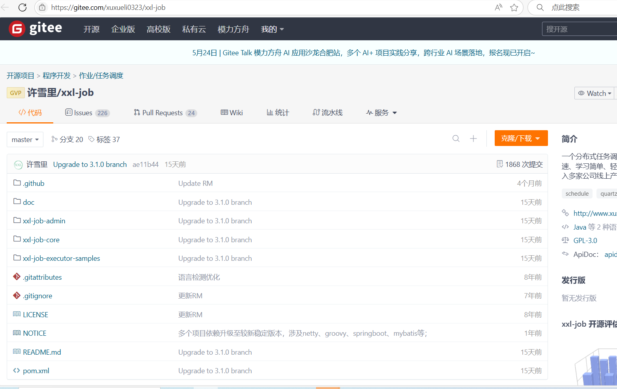
Task: Open 企业版 in top navigation
Action: [123, 29]
